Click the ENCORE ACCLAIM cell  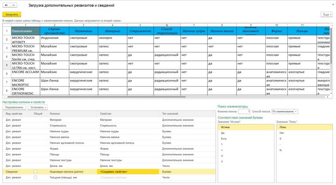point(26,74)
